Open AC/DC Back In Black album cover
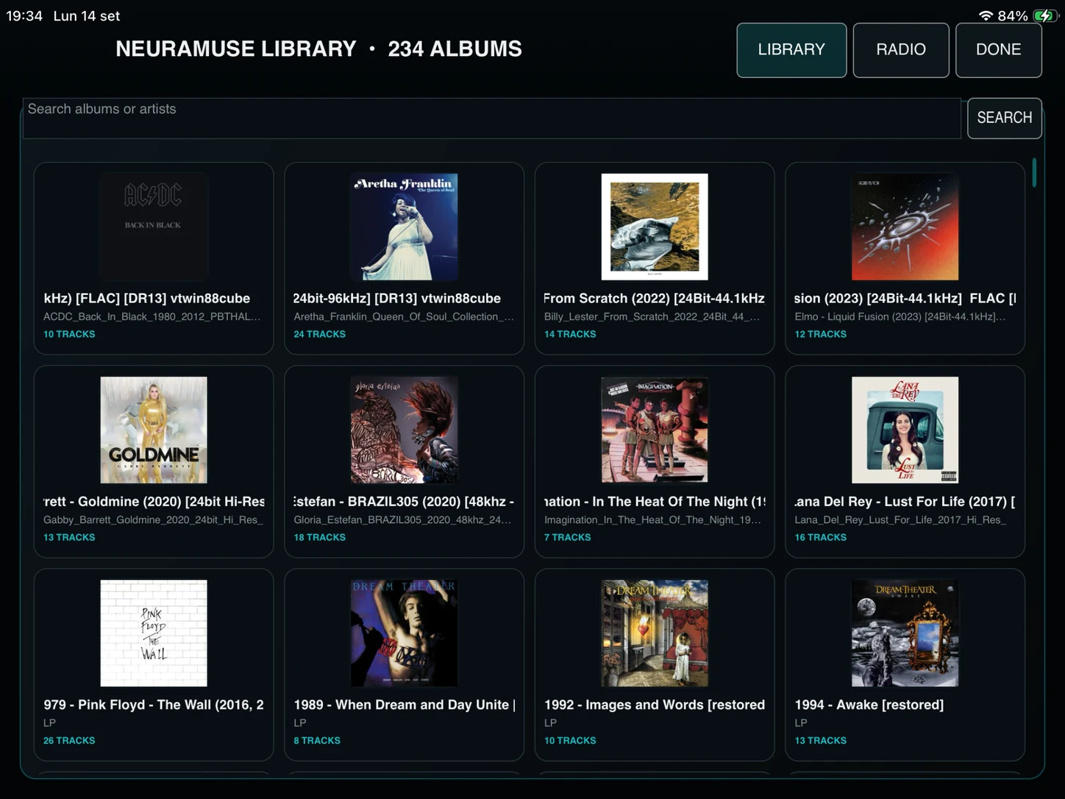Image resolution: width=1065 pixels, height=799 pixels. [154, 227]
